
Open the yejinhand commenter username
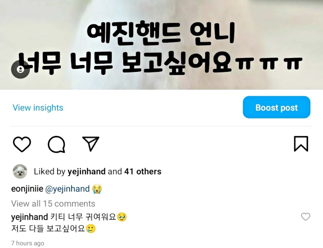point(29,217)
